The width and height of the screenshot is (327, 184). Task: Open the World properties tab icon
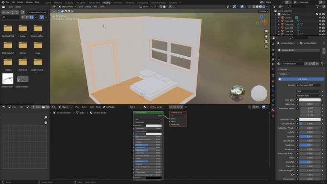[273, 69]
